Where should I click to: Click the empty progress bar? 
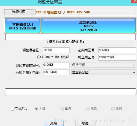[x=70, y=92]
